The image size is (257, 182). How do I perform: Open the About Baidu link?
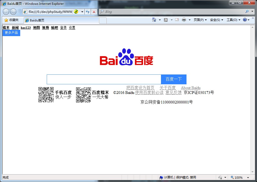click(191, 88)
